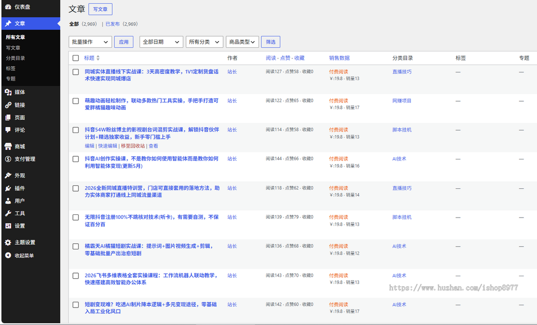Click the 写文章 button beside page title
Image resolution: width=537 pixels, height=325 pixels.
pos(100,9)
